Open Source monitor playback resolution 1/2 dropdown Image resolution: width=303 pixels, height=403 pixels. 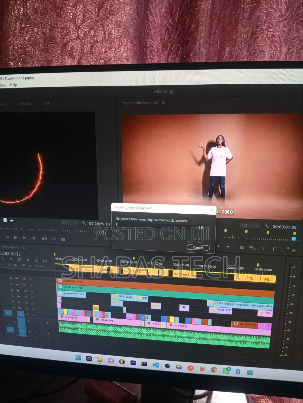coord(70,223)
